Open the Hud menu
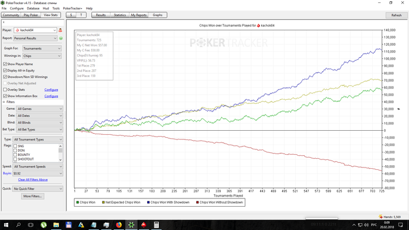This screenshot has height=230, width=409. point(46,8)
